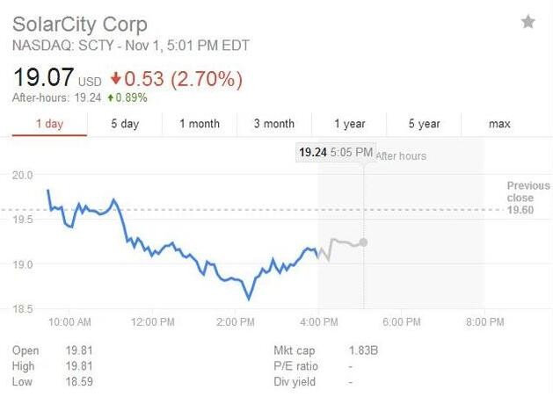This screenshot has height=404, width=553.
Task: Switch chart to max range
Action: coord(499,124)
